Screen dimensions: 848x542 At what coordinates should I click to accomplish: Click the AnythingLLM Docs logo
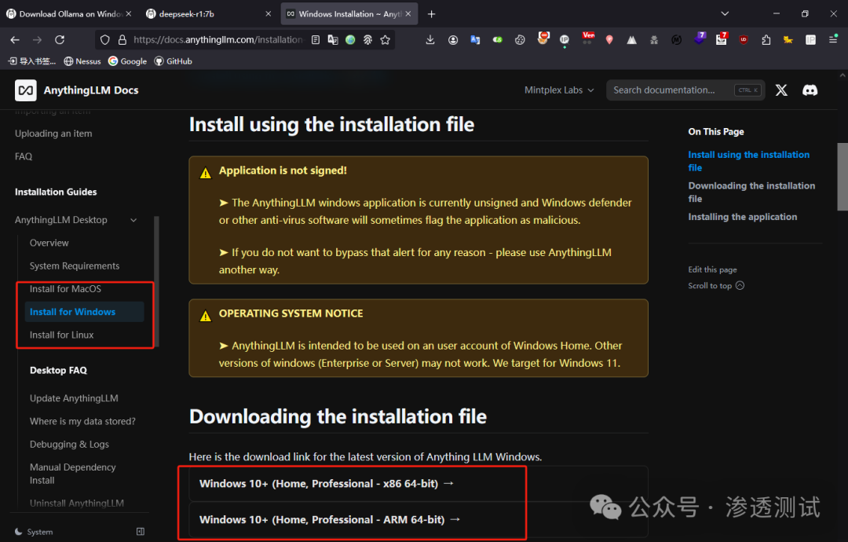[x=77, y=90]
